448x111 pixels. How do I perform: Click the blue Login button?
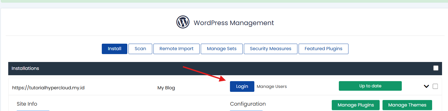pyautogui.click(x=242, y=86)
